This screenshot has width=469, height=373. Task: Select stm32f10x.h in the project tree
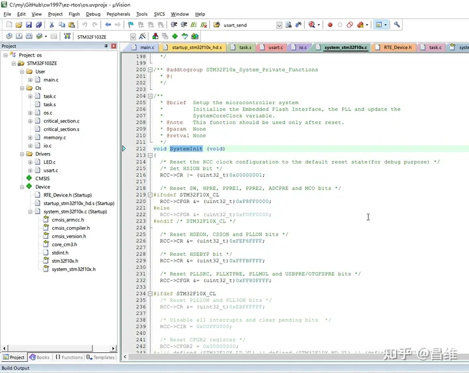(x=65, y=261)
